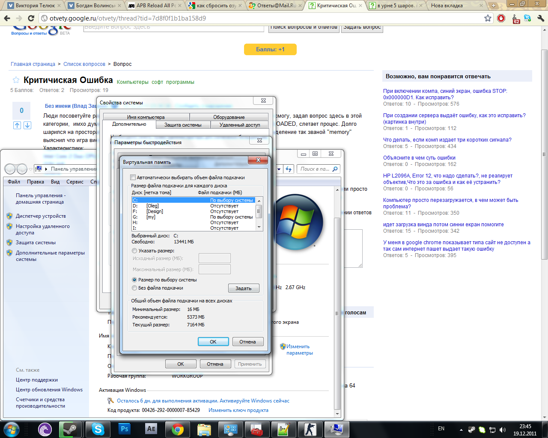This screenshot has width=548, height=438.
Task: Click Задать button in Virtual Memory
Action: click(x=244, y=288)
